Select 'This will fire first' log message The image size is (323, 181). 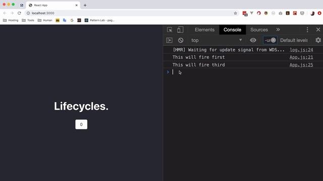pyautogui.click(x=198, y=57)
